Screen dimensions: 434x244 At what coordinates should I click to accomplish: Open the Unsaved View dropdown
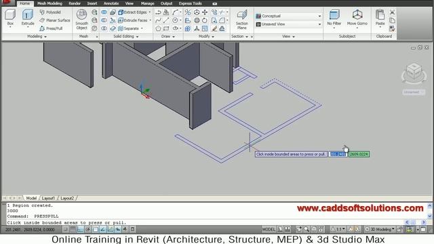click(x=288, y=24)
